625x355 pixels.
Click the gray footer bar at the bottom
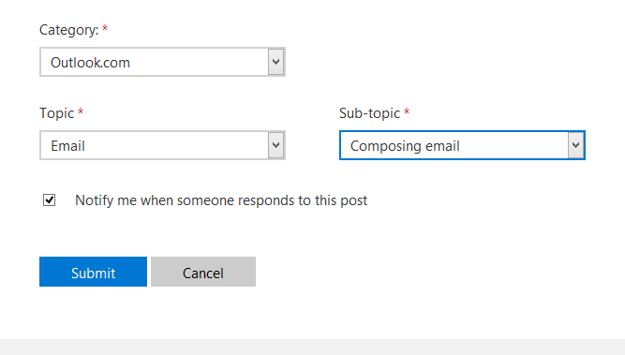[313, 347]
